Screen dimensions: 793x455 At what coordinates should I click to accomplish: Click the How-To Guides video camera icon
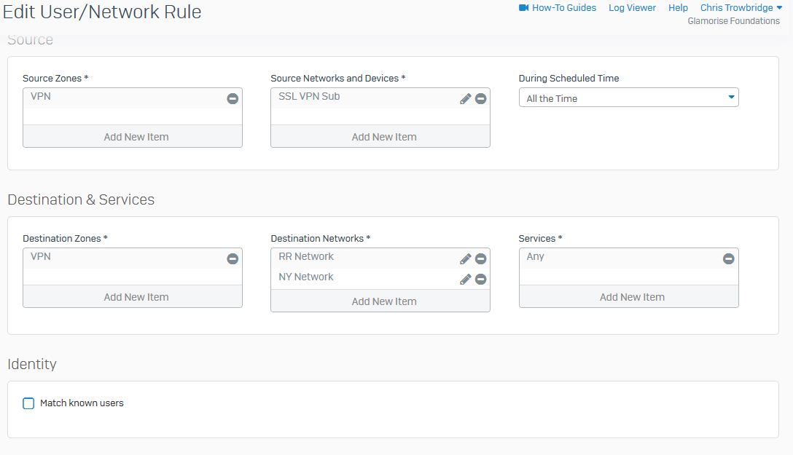523,8
